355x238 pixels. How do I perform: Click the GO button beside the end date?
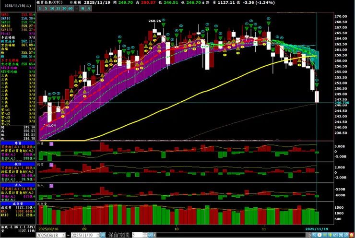pyautogui.click(x=103, y=235)
